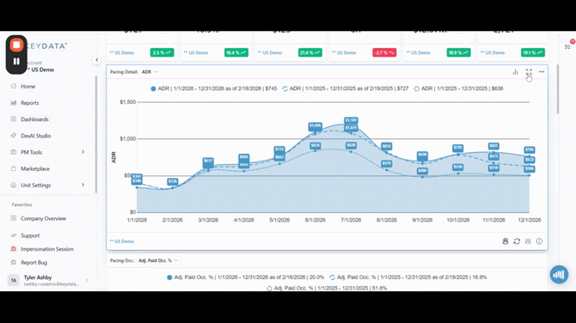Toggle Adj. Paid Occ. % 16.9% legend series
Viewport: 576px width, 323px height.
pyautogui.click(x=408, y=277)
